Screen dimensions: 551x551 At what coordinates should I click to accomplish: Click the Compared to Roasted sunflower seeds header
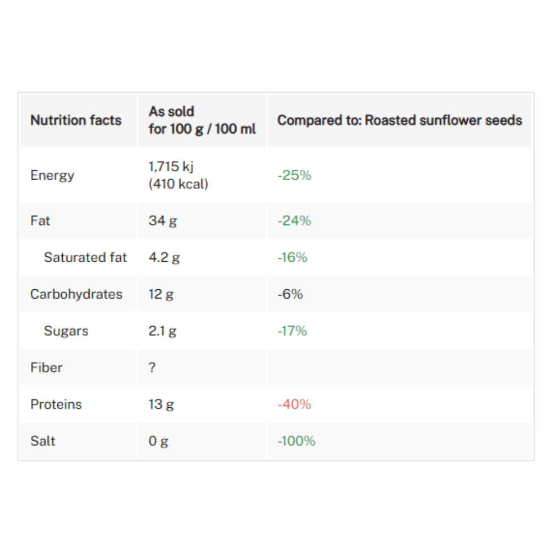[x=399, y=120]
